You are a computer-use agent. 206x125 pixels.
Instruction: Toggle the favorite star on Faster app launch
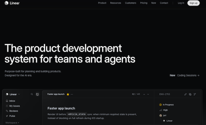[68, 94]
